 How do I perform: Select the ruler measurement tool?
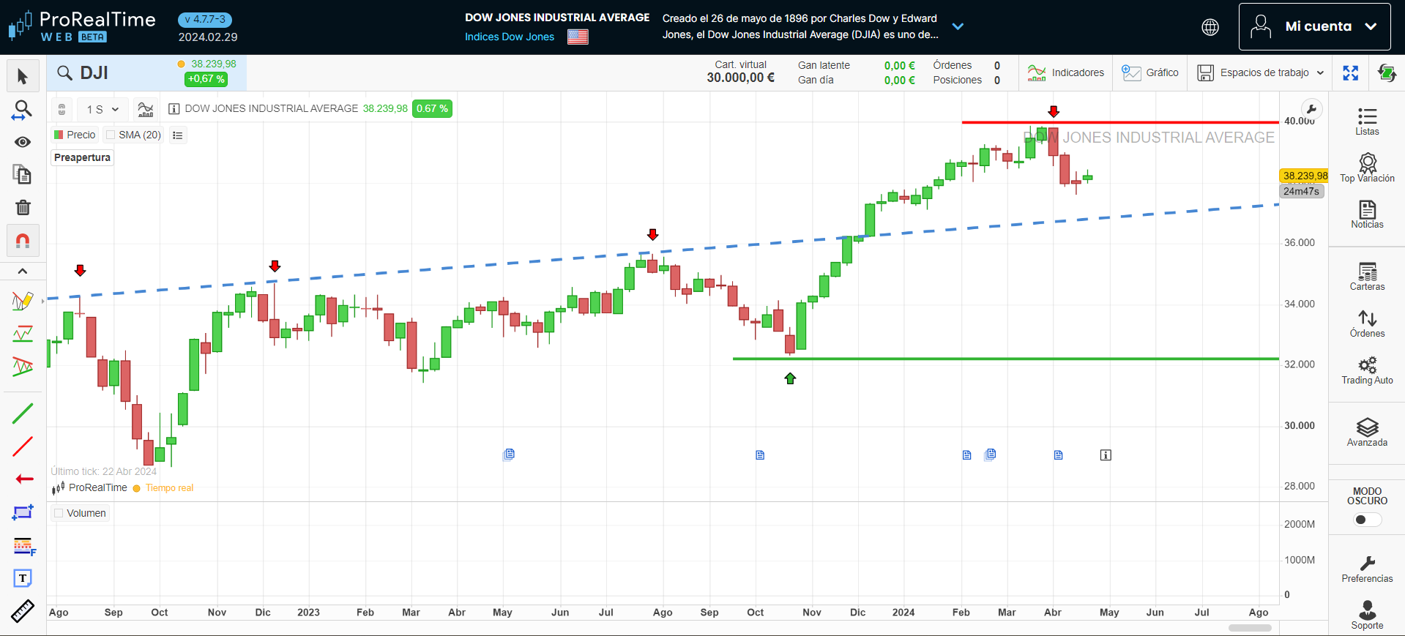click(x=23, y=611)
